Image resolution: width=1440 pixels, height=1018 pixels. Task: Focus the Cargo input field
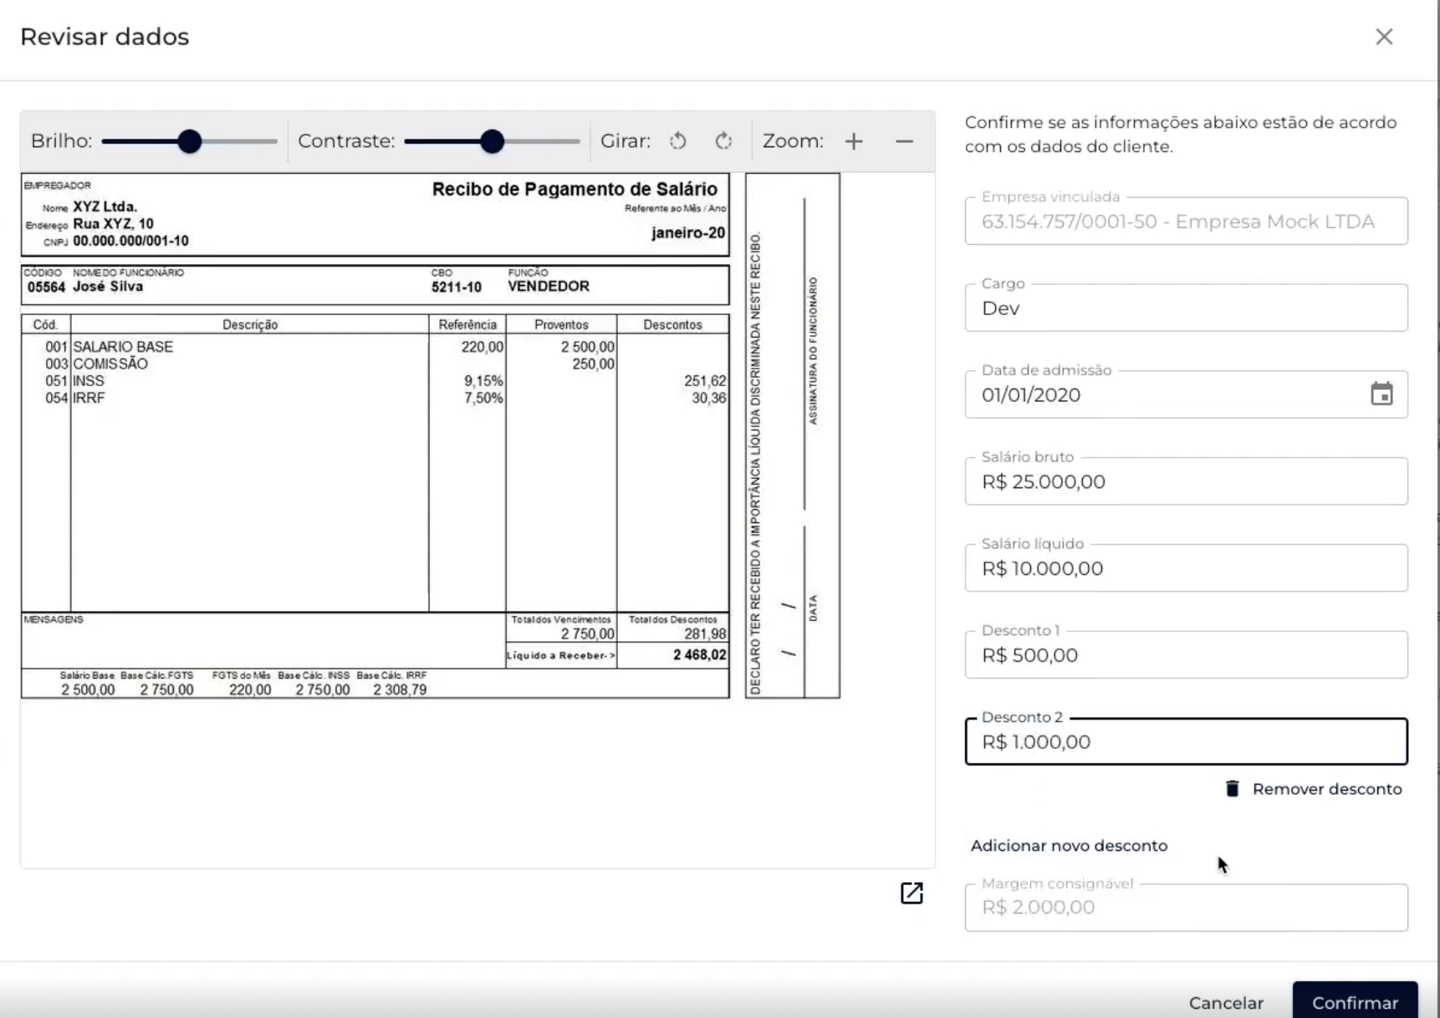1185,308
